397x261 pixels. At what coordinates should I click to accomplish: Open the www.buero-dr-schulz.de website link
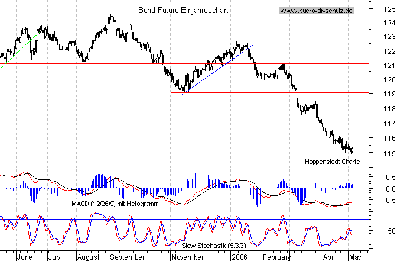point(317,11)
